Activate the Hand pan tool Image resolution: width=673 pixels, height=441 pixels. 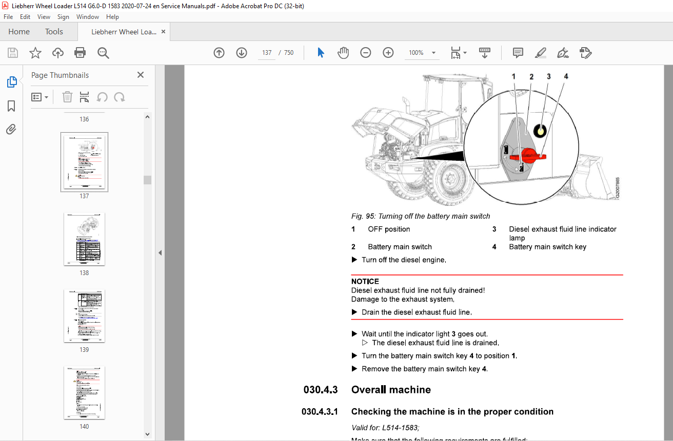click(343, 53)
